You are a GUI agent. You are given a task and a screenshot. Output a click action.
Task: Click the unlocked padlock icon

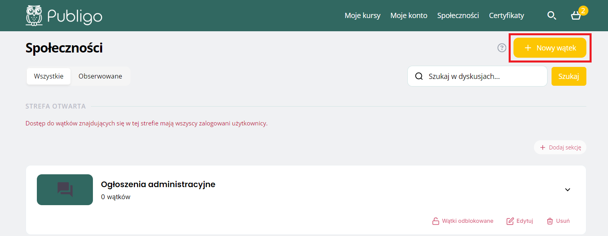435,221
